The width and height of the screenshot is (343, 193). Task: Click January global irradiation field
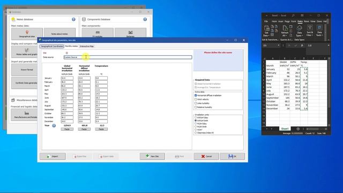coord(67,78)
